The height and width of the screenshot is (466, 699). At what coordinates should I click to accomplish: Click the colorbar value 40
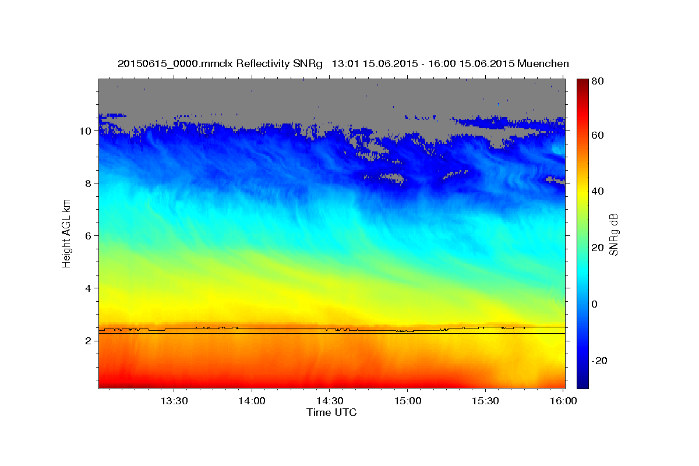click(x=597, y=191)
